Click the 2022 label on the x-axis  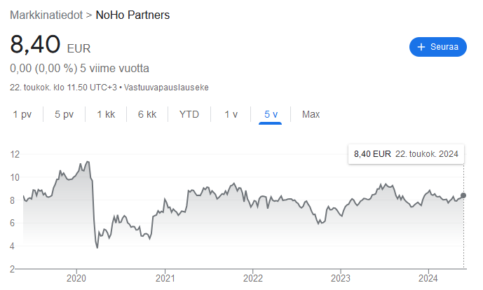252,278
